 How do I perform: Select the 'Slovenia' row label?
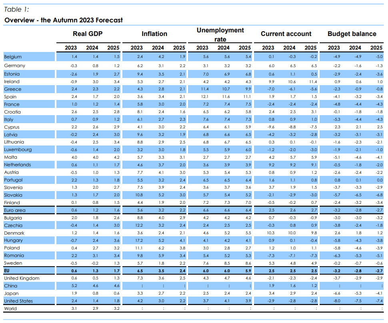coord(13,187)
